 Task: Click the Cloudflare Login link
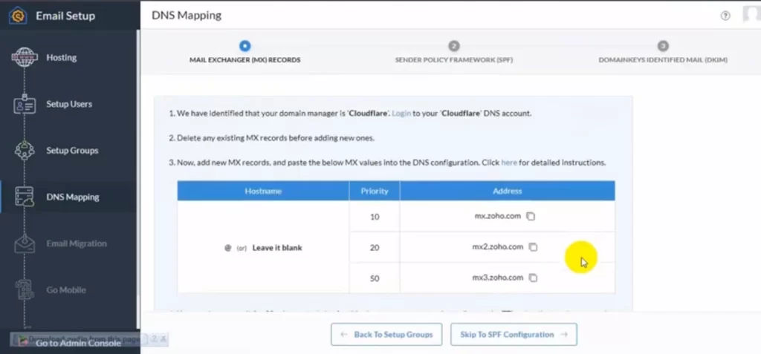(401, 114)
